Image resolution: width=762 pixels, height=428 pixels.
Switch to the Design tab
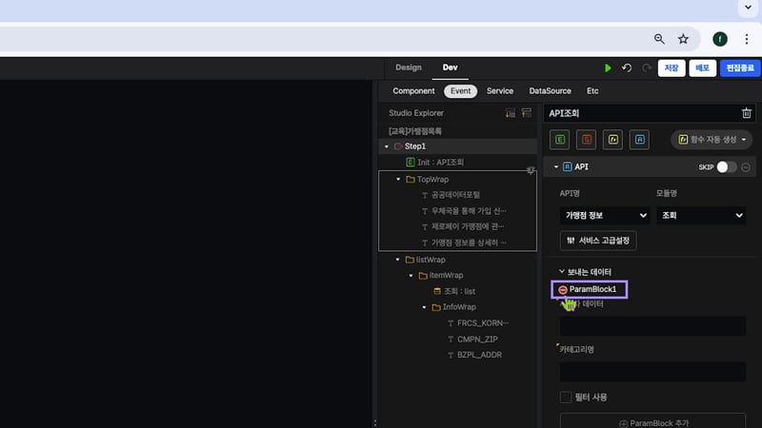[409, 68]
